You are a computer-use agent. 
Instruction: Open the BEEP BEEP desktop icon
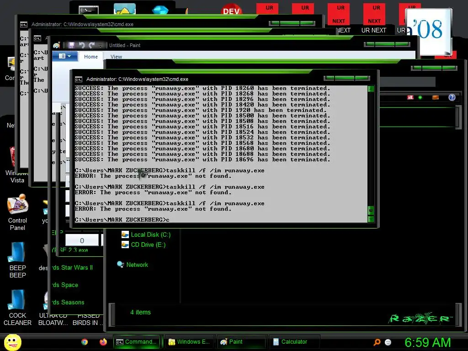(x=17, y=260)
